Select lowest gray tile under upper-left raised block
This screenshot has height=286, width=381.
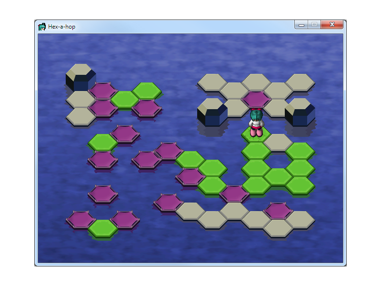coord(81,116)
